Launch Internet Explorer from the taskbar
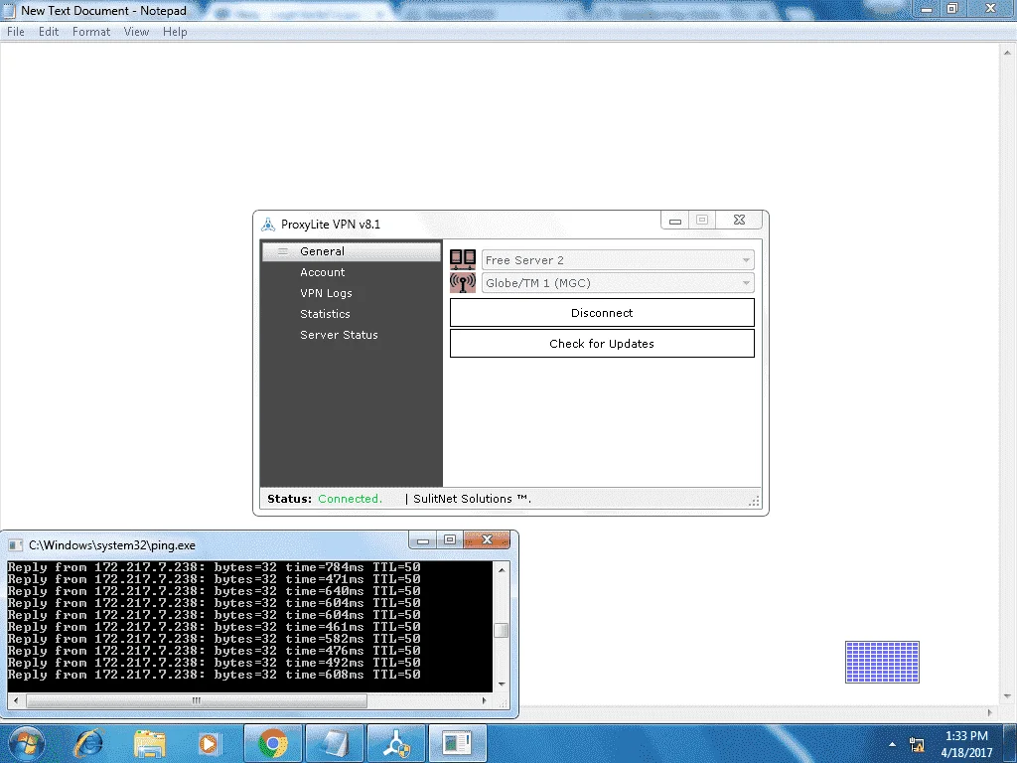This screenshot has width=1017, height=763. 88,743
